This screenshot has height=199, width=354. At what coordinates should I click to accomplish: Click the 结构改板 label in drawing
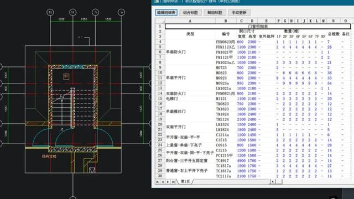(49, 156)
